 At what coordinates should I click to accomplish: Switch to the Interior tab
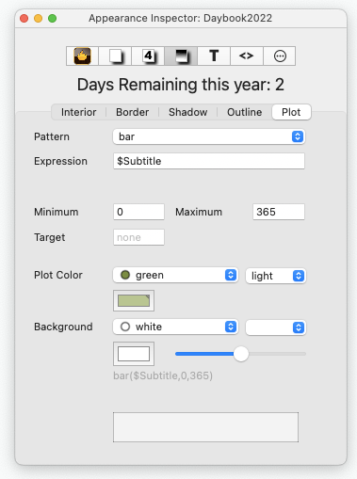[78, 112]
